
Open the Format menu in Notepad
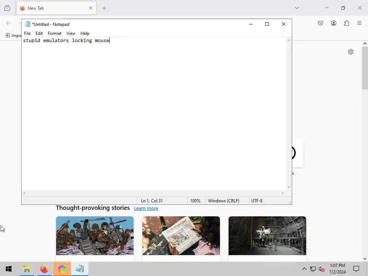[55, 33]
